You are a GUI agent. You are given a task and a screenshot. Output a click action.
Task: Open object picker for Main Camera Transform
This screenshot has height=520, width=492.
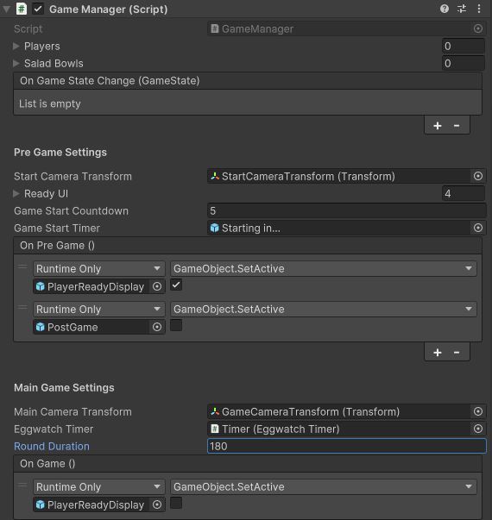(477, 411)
